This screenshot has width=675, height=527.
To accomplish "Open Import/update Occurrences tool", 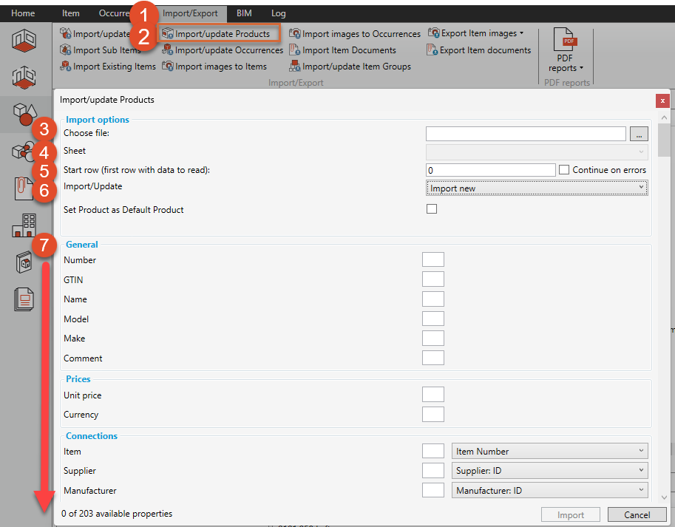I will pos(168,50).
